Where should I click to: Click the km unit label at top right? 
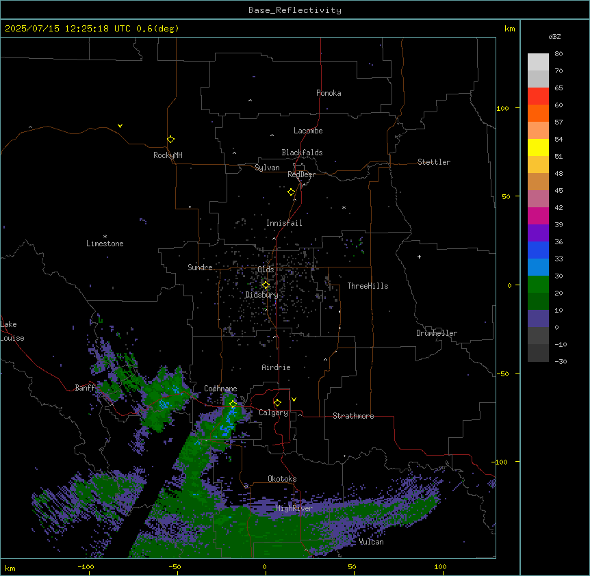click(x=509, y=29)
